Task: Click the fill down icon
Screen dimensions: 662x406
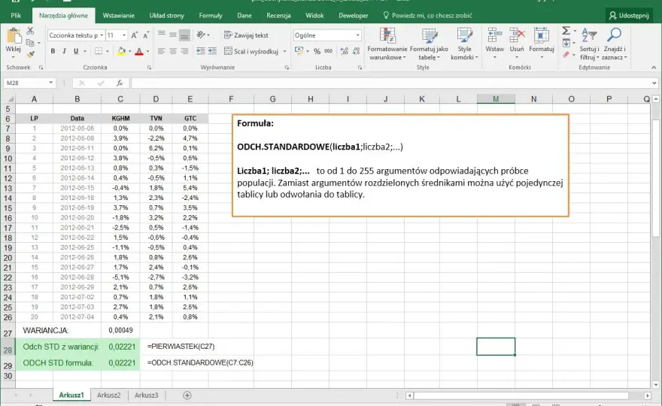Action: click(x=566, y=43)
